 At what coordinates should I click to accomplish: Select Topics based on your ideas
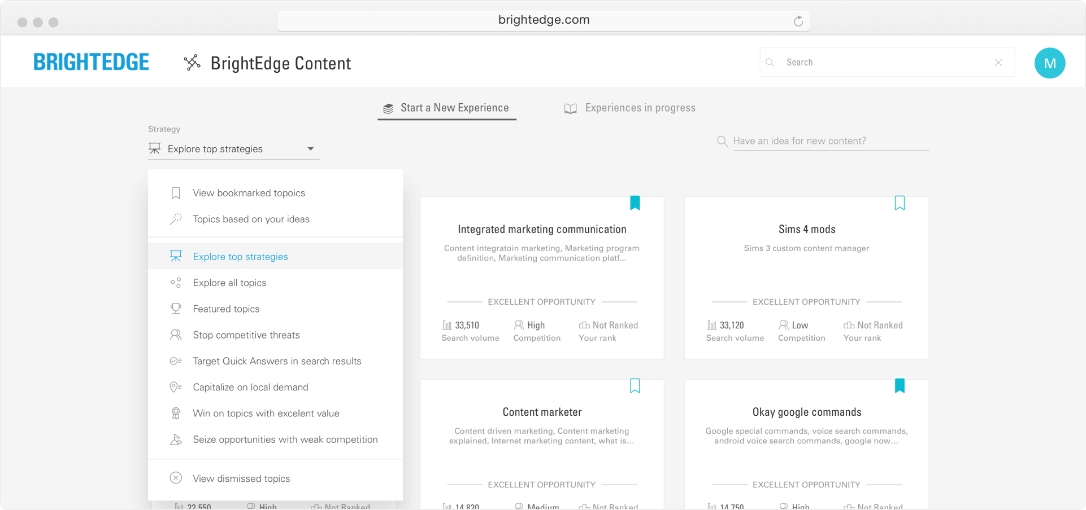pos(251,219)
